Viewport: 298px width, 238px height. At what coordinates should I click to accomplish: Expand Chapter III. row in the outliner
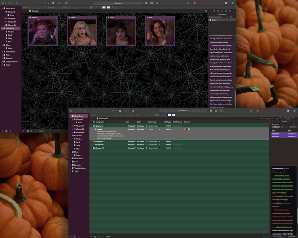click(x=92, y=145)
